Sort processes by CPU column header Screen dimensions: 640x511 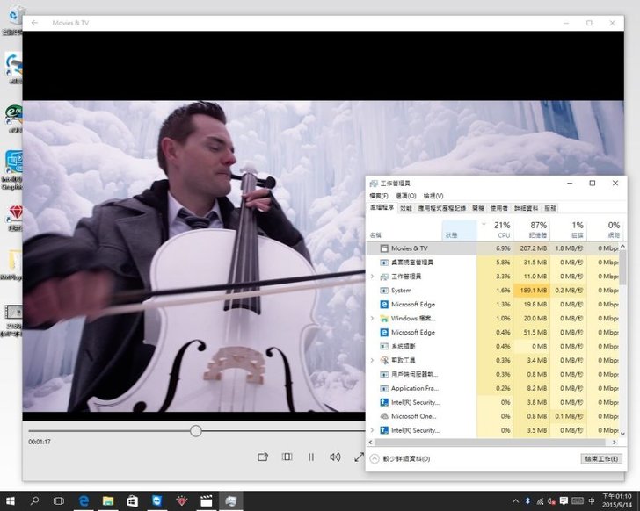[503, 230]
